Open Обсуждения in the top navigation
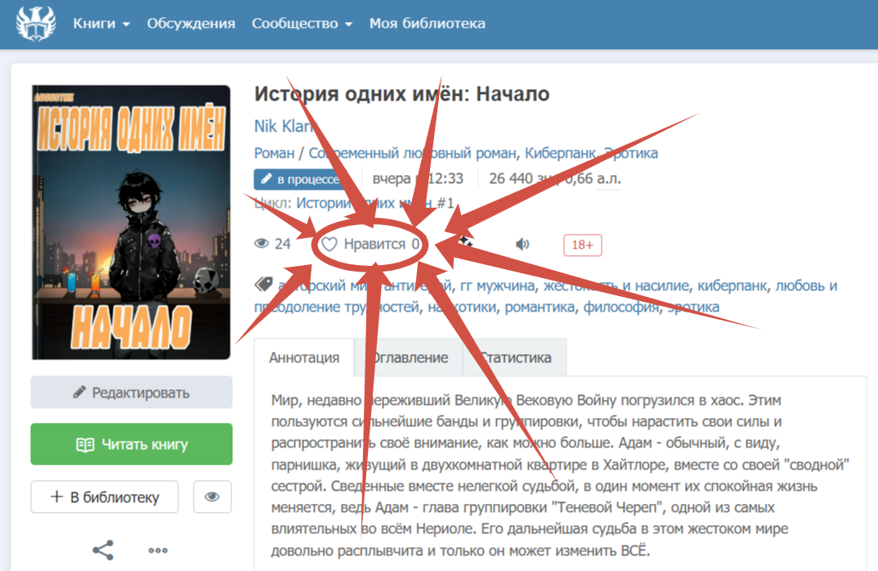This screenshot has height=571, width=878. pyautogui.click(x=191, y=24)
